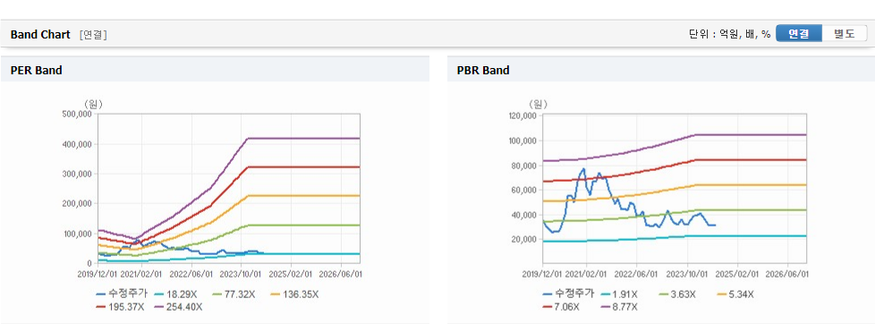The width and height of the screenshot is (875, 324).
Task: Click 2019/12/01 date on PER chart axis
Action: point(97,274)
